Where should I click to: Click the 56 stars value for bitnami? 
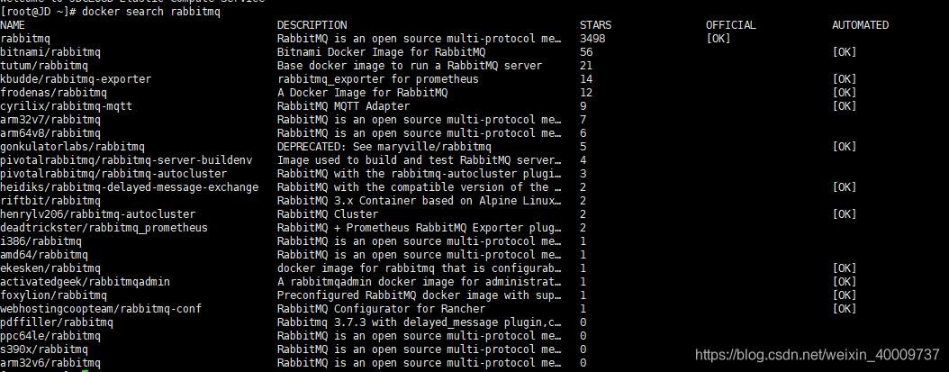pos(586,52)
